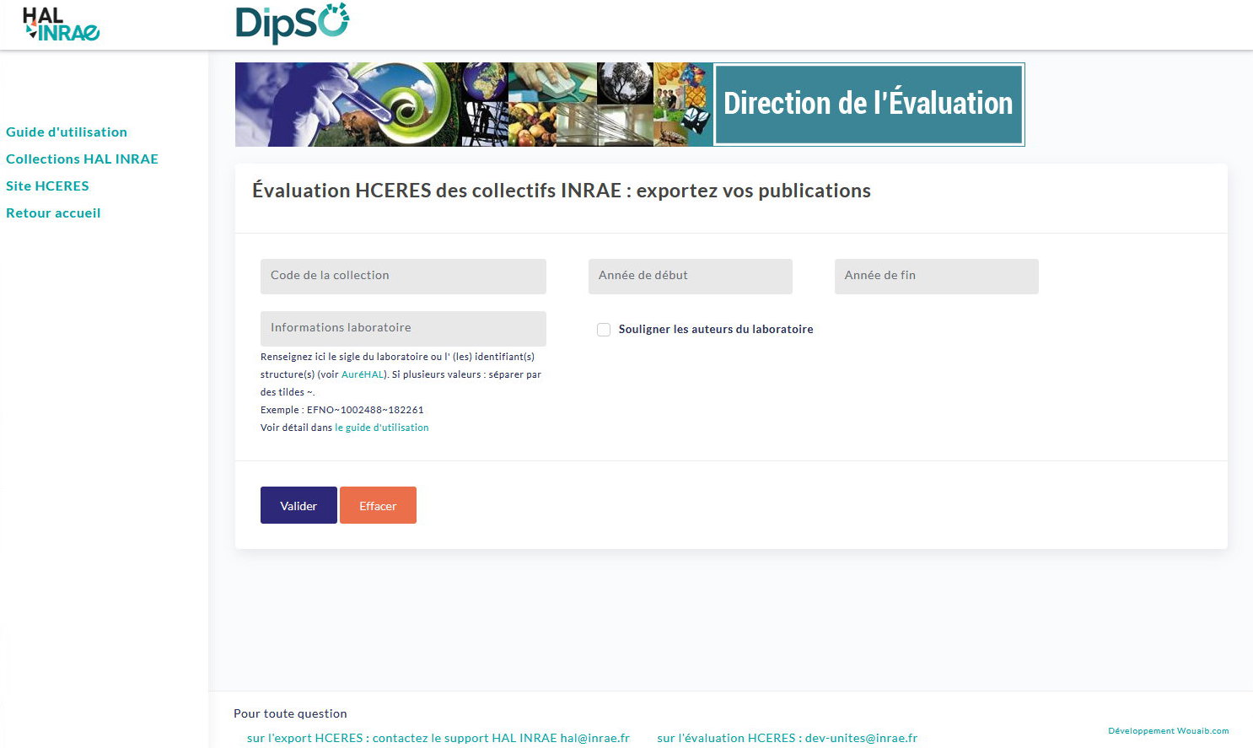This screenshot has height=748, width=1253.
Task: Contact HAL INRAE support export link
Action: click(x=438, y=738)
